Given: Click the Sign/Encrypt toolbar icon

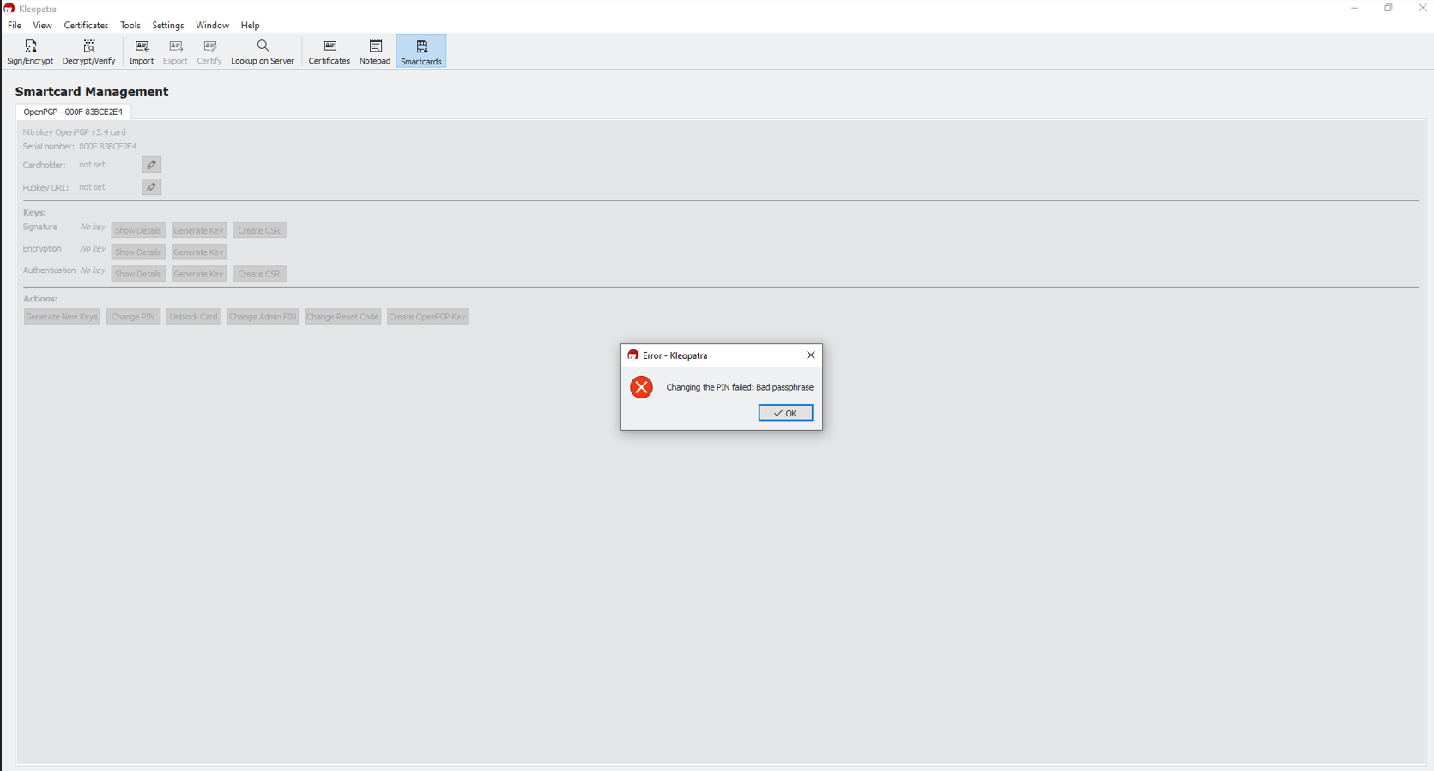Looking at the screenshot, I should pyautogui.click(x=30, y=52).
